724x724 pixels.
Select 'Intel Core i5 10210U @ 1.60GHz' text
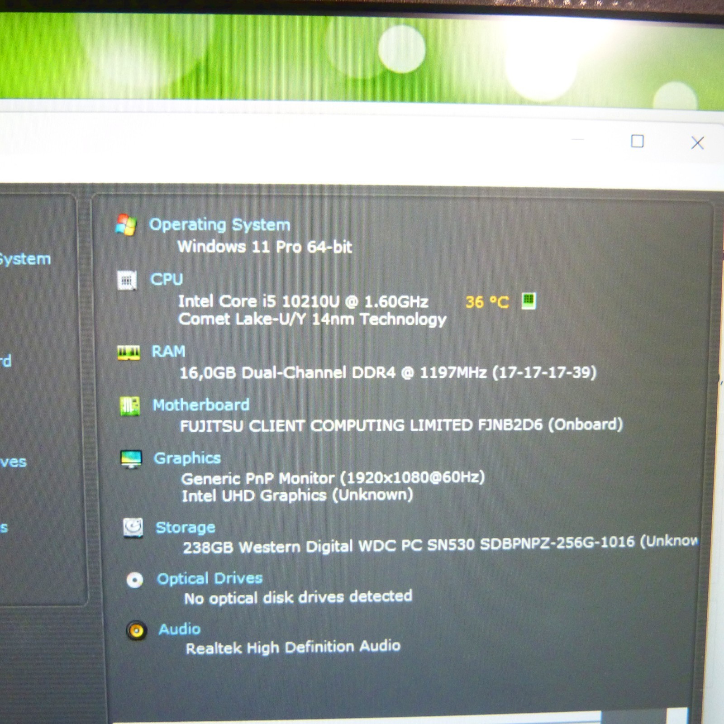303,301
